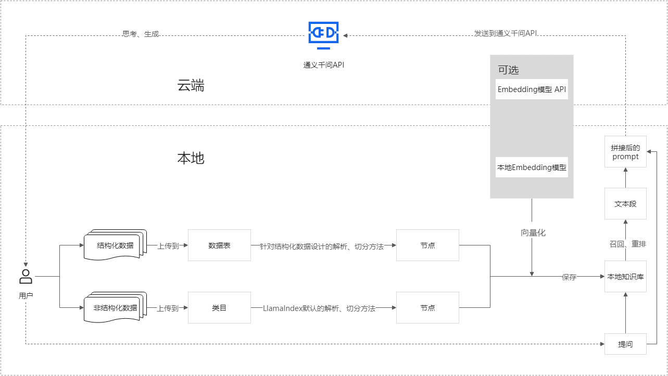Collapse the upper 节点 box

tap(427, 245)
